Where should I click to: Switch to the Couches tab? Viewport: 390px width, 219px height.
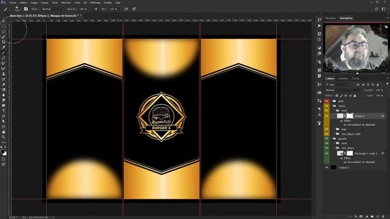coord(342,78)
